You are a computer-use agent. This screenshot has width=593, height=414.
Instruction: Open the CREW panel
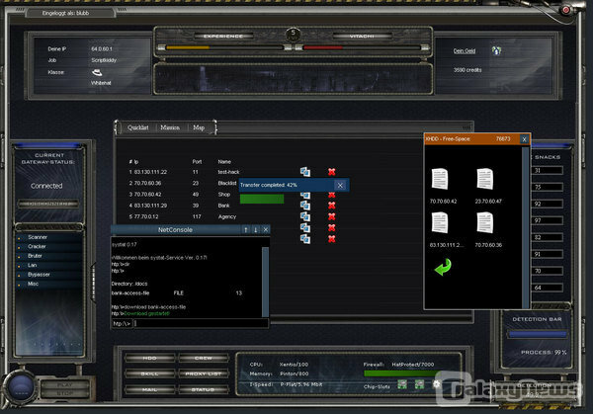(203, 358)
